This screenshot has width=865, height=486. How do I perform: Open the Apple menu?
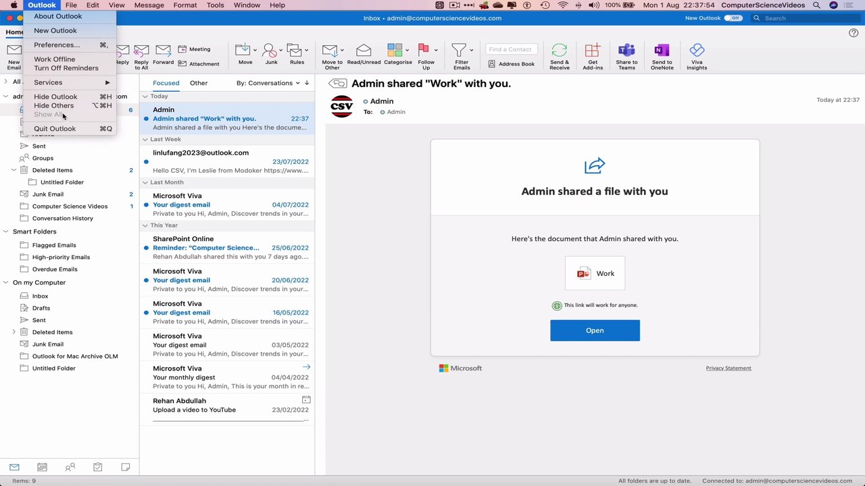click(x=14, y=5)
